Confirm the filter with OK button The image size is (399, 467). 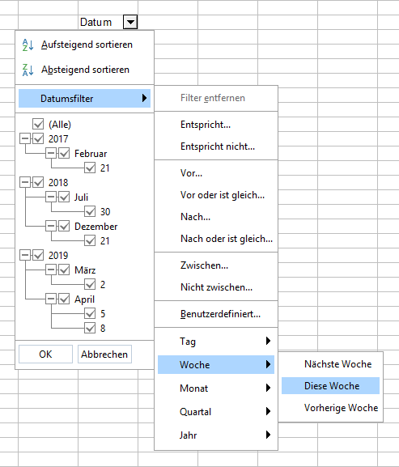click(45, 354)
